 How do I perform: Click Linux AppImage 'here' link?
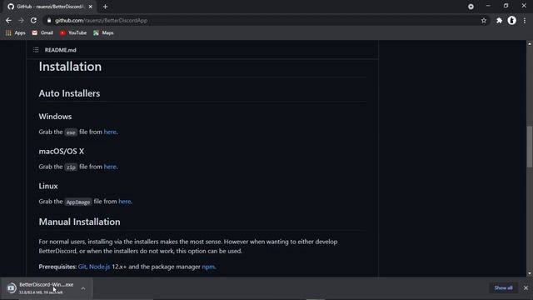tap(124, 202)
